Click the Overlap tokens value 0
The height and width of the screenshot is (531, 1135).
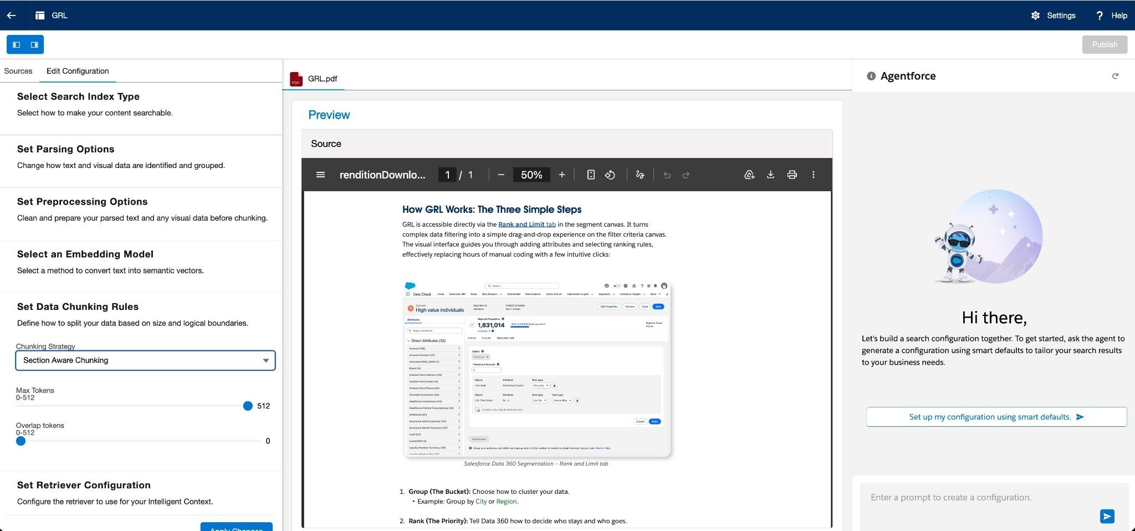[268, 441]
